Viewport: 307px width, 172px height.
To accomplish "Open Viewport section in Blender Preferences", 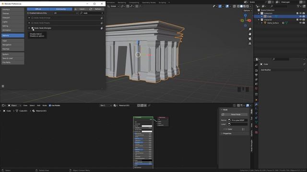I will point(13,18).
